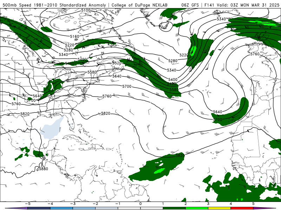Click the '-3' legend tick label

pos(73,204)
